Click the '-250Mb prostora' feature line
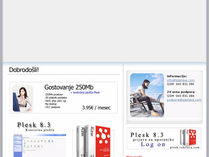This screenshot has width=209, height=157. pyautogui.click(x=53, y=94)
